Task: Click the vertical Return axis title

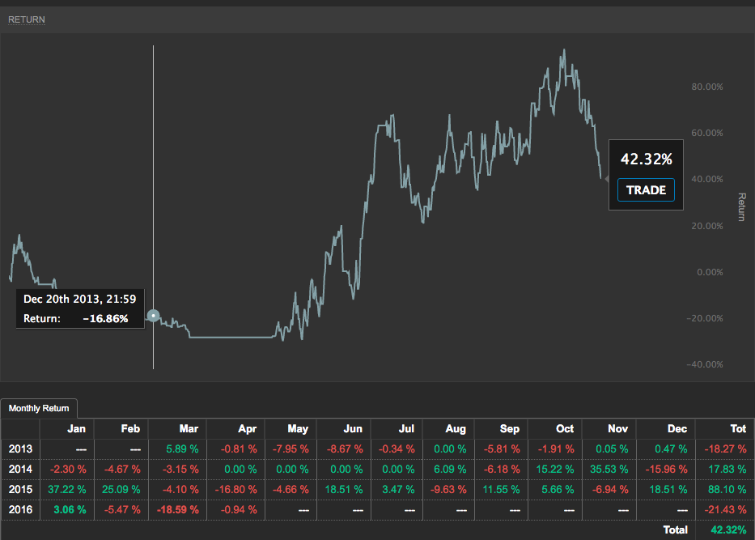Action: pos(741,207)
